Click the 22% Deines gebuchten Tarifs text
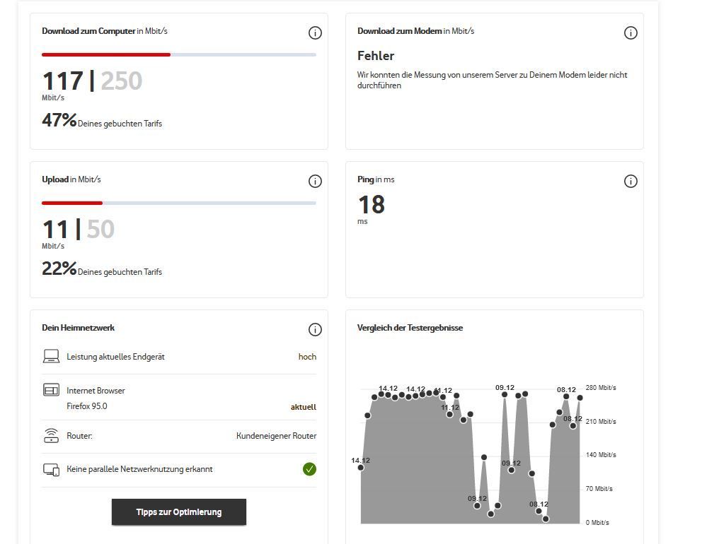Viewport: 702px width, 544px height. point(102,269)
